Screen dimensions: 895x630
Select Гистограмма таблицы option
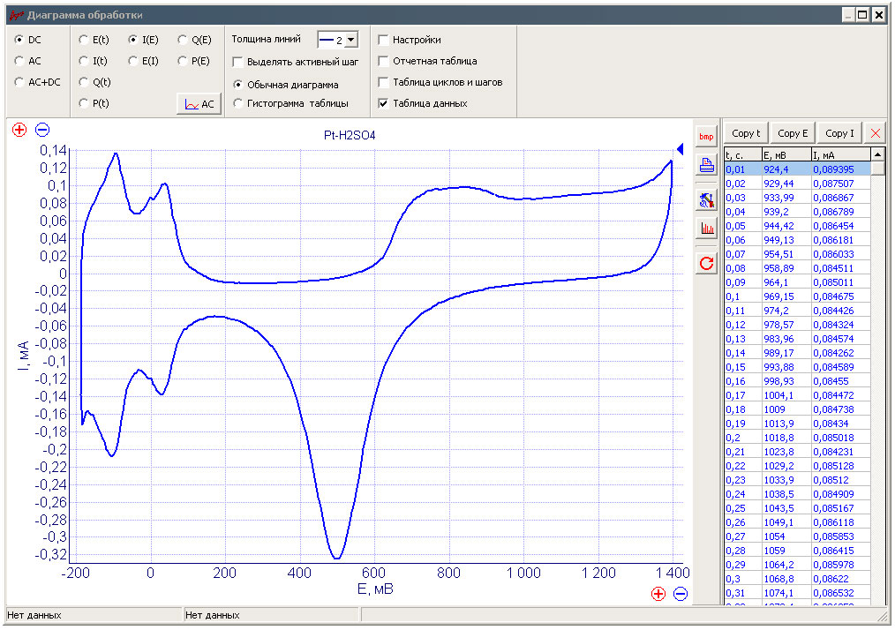click(238, 103)
